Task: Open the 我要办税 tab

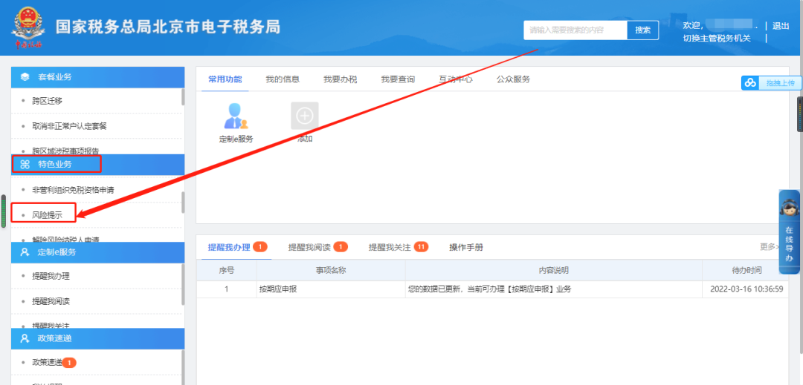Action: coord(340,79)
